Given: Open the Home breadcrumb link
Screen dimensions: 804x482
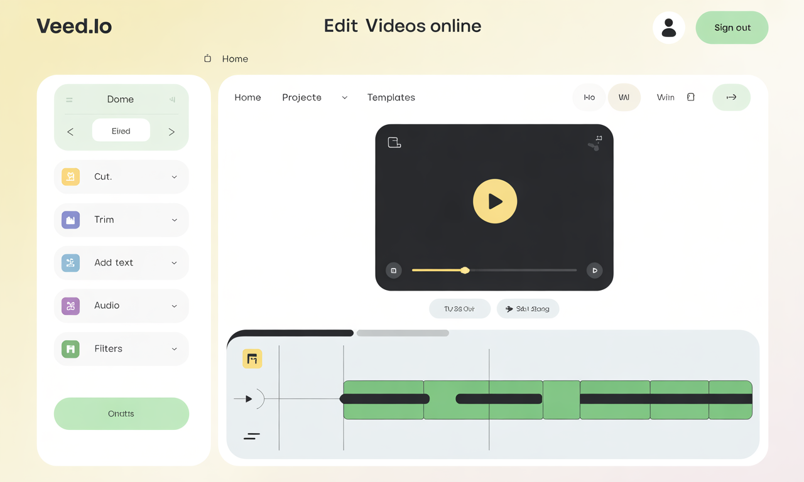Looking at the screenshot, I should (235, 59).
